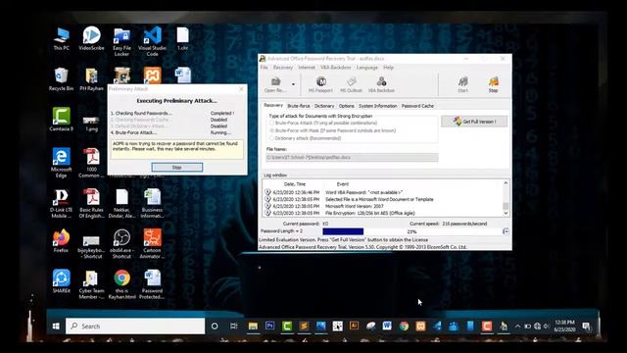Open the File menu
The image size is (627, 353).
264,68
